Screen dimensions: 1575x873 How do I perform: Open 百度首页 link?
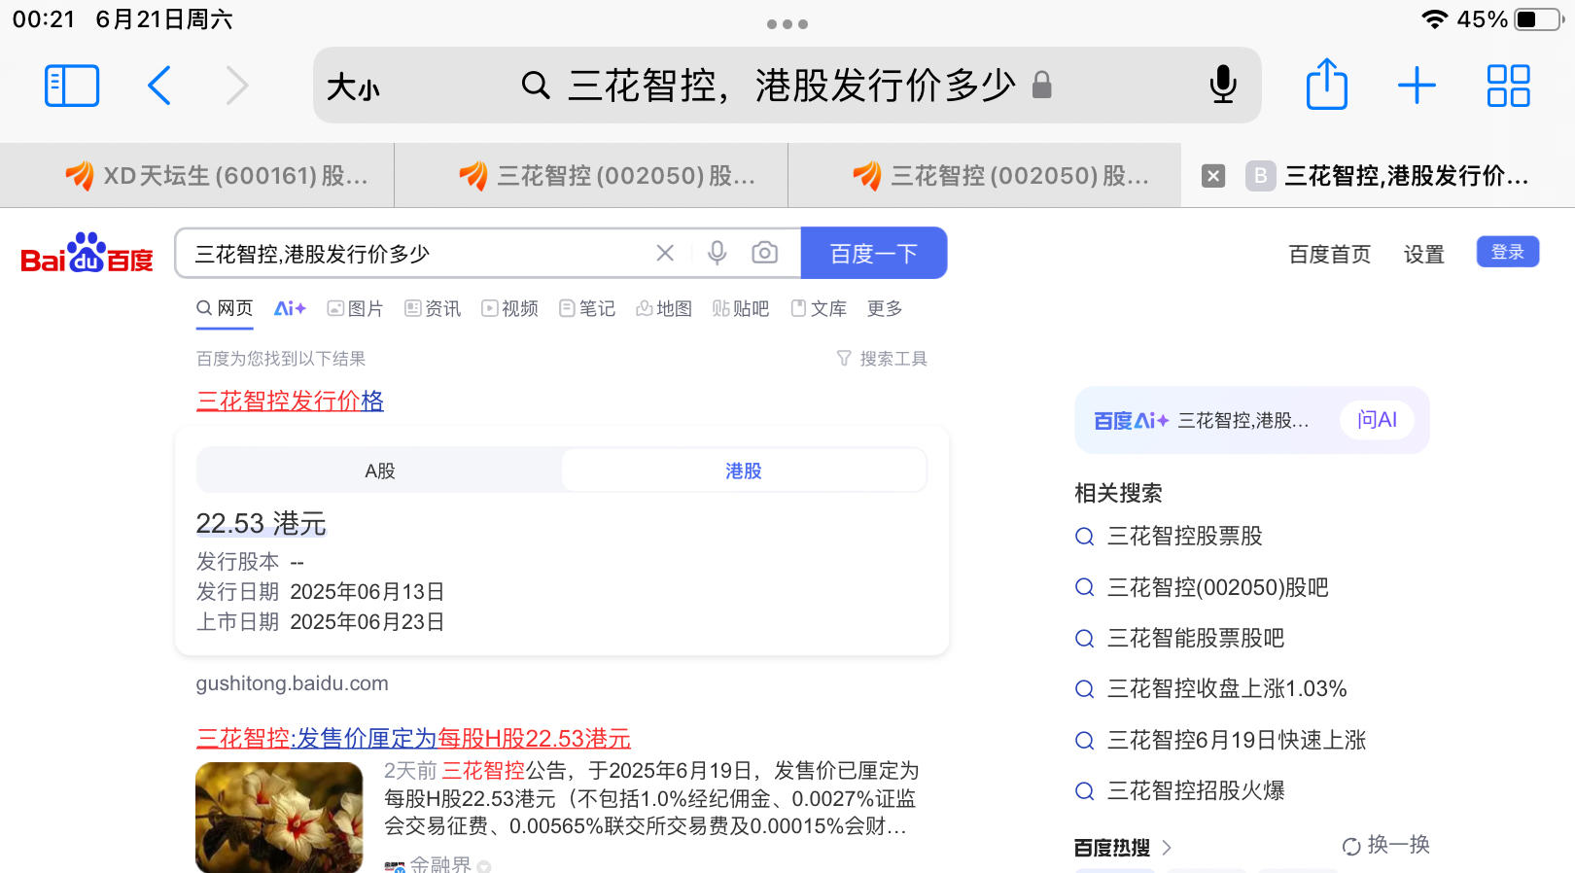click(1329, 254)
